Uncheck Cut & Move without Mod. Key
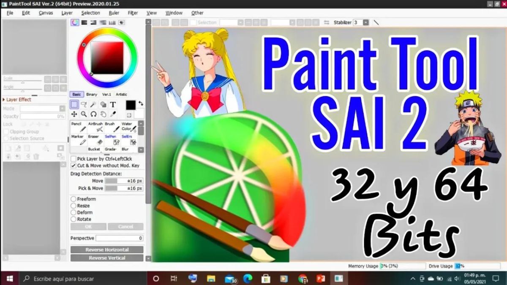Screen dimensions: 507x285 (x=74, y=166)
